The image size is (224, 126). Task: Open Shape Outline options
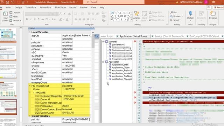click(x=157, y=16)
